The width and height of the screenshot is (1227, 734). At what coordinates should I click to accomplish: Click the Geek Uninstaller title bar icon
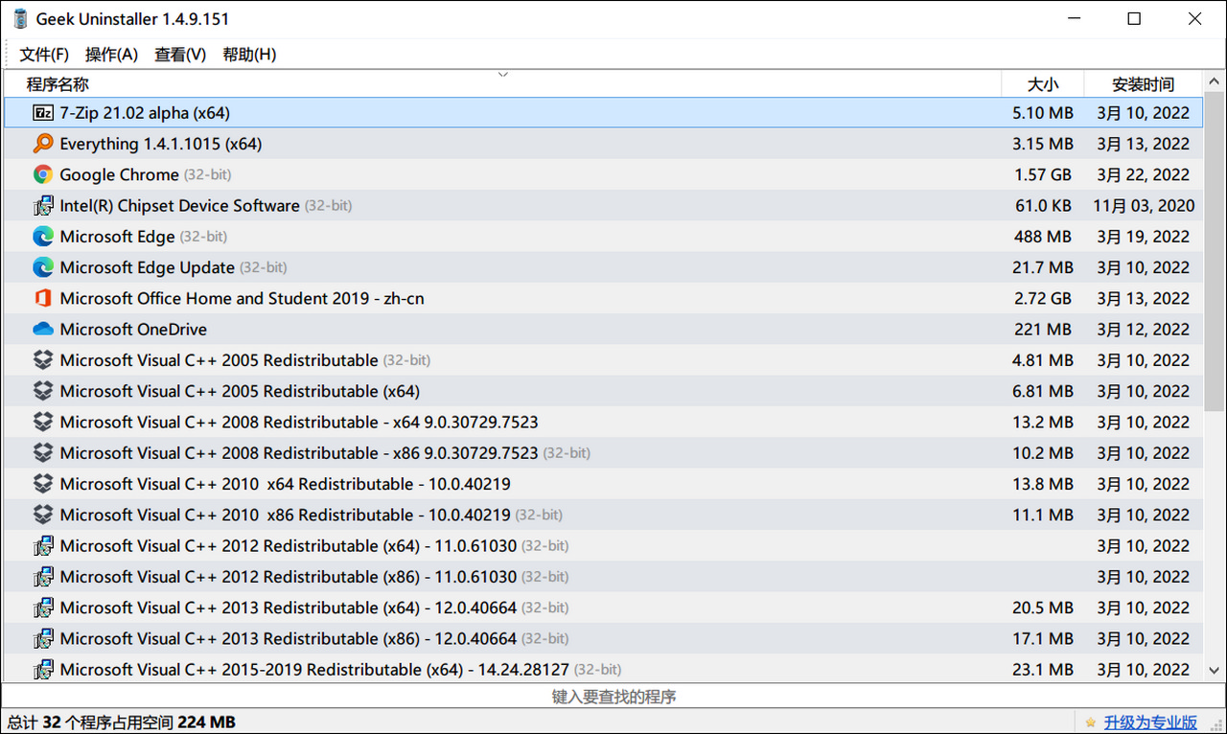point(20,18)
